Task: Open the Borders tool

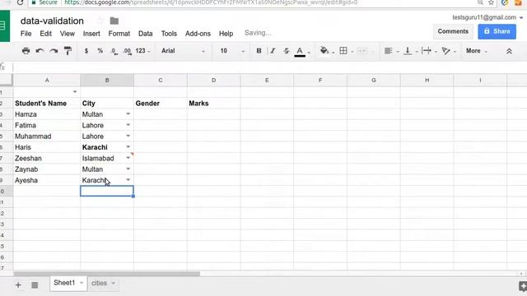Action: pyautogui.click(x=343, y=51)
